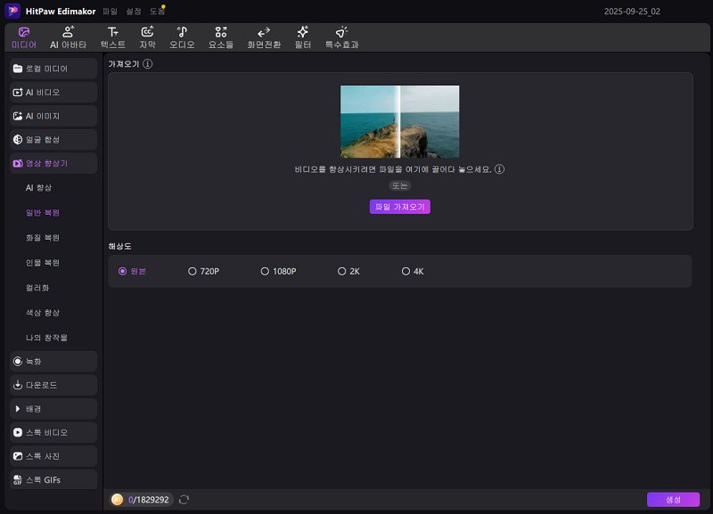Expand the 녹화 recording section
This screenshot has height=514, width=713.
(x=53, y=361)
